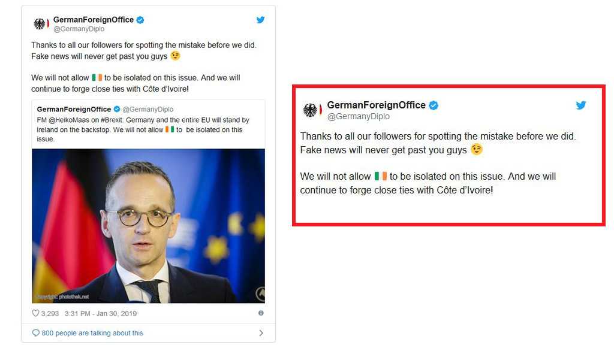Open '800 people are talking about this'
The image size is (614, 345).
pos(92,333)
